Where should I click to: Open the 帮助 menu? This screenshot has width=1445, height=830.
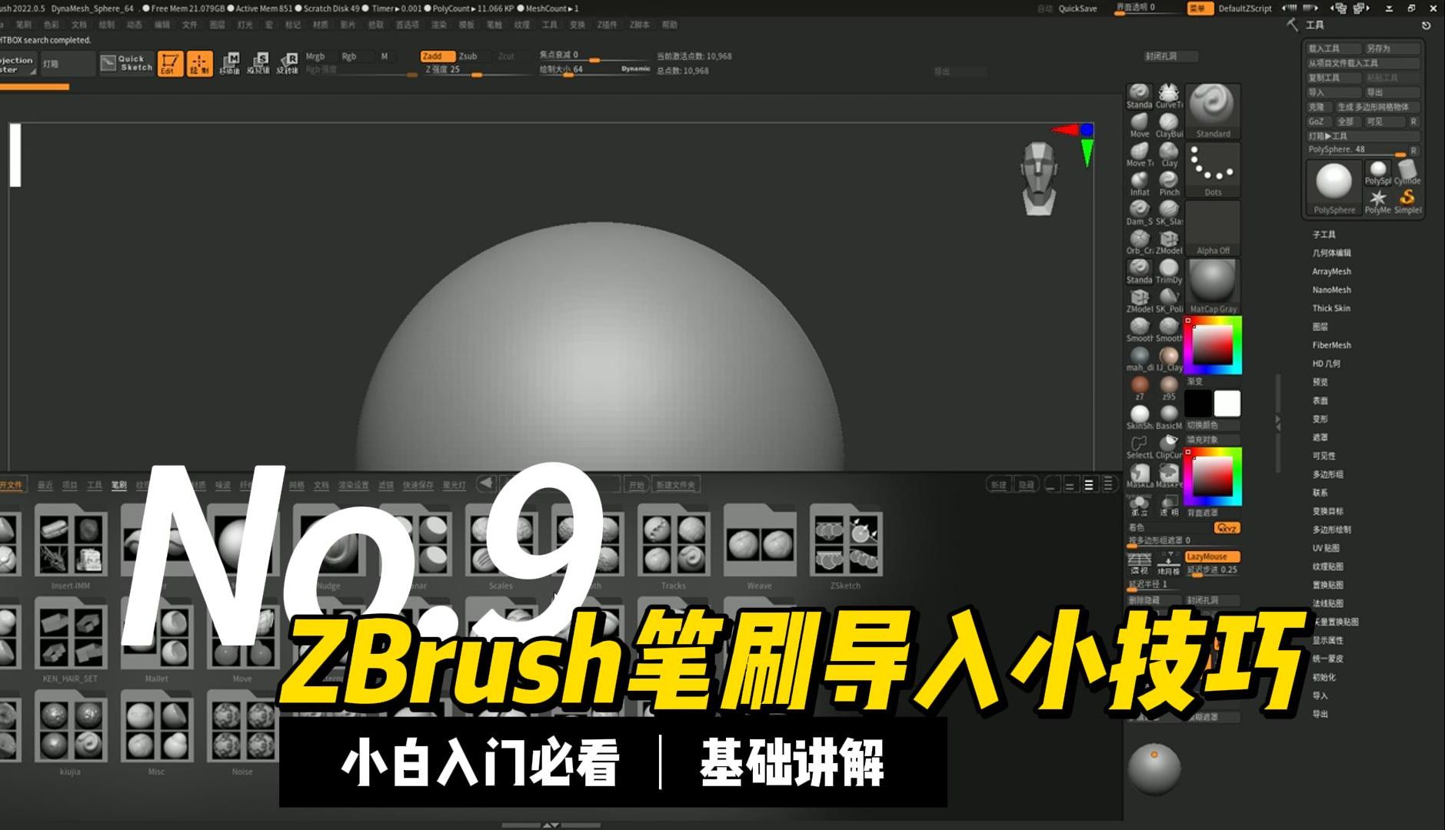click(670, 25)
